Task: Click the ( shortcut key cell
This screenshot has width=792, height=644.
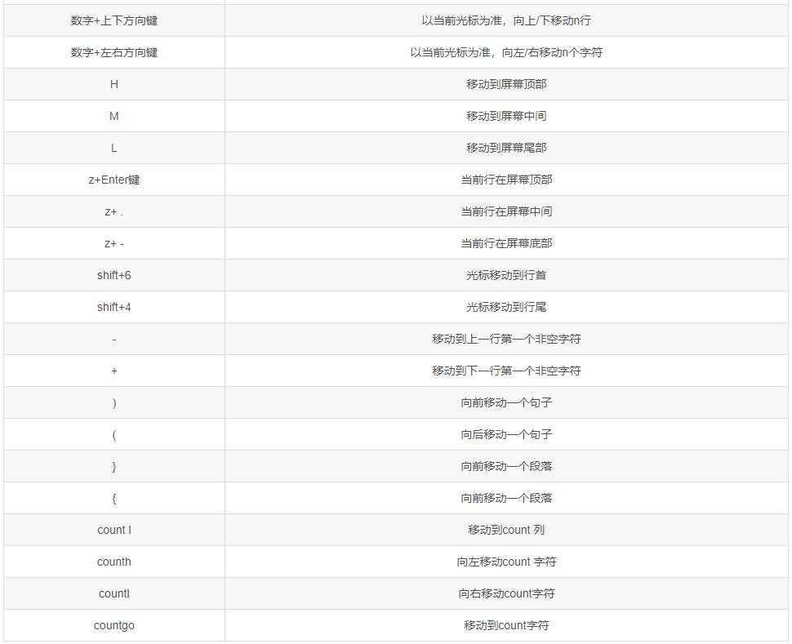Action: point(113,434)
